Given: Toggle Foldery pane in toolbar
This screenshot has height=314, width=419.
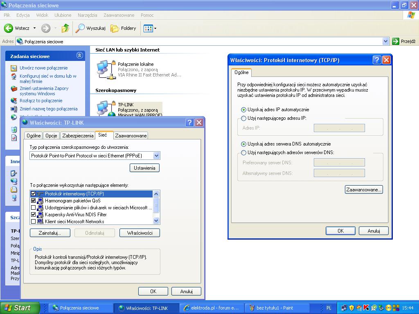Looking at the screenshot, I should [123, 28].
